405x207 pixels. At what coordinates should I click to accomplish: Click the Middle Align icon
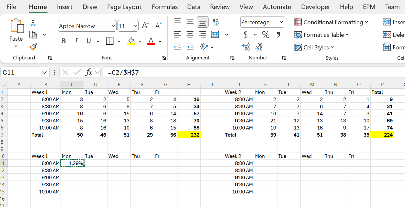(190, 21)
